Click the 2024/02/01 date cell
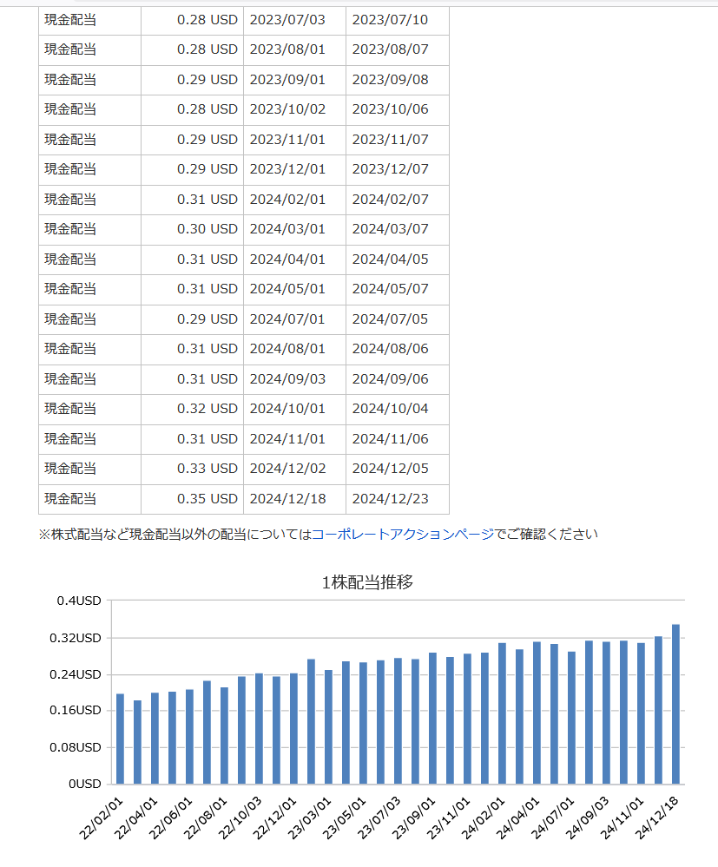 pyautogui.click(x=293, y=200)
